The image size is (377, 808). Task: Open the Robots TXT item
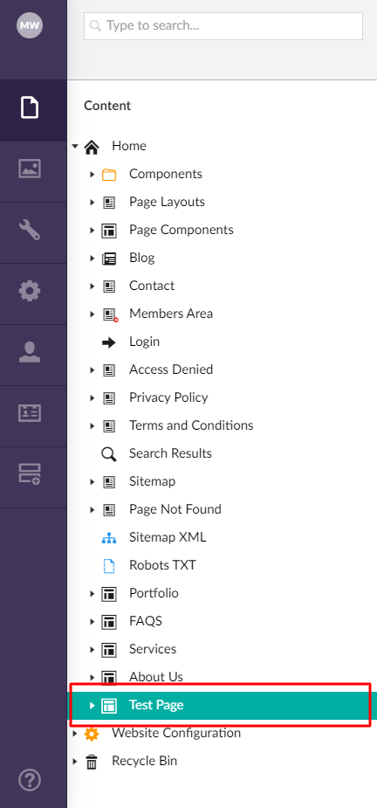click(x=162, y=565)
